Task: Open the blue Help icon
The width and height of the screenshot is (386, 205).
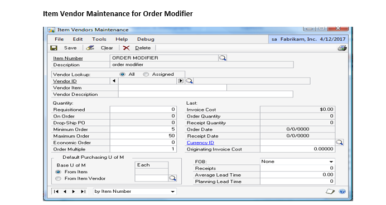Action: (x=342, y=191)
